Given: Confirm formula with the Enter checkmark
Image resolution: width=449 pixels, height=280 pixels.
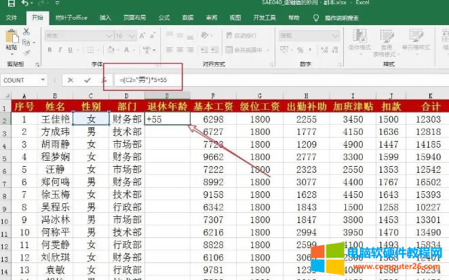Looking at the screenshot, I should tap(87, 80).
